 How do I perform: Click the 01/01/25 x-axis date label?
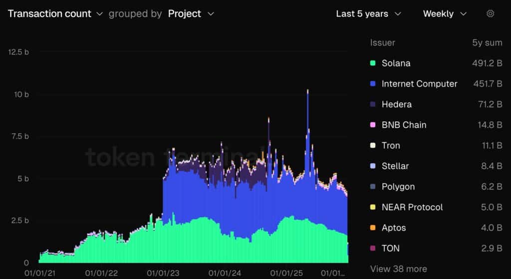[286, 273]
